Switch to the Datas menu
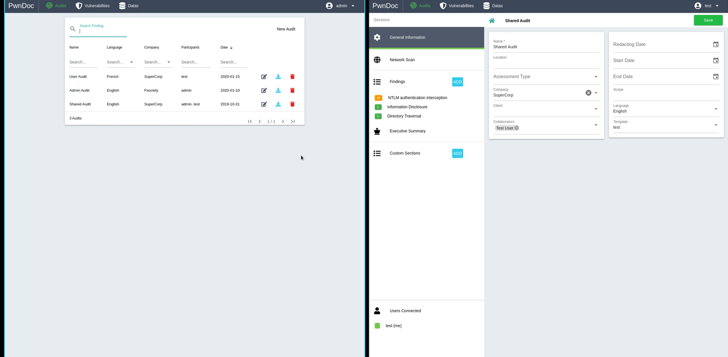Screen dimensions: 728x357 point(128,6)
